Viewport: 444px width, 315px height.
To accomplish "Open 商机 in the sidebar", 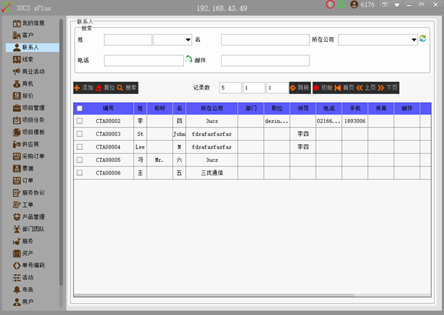I will 23,84.
